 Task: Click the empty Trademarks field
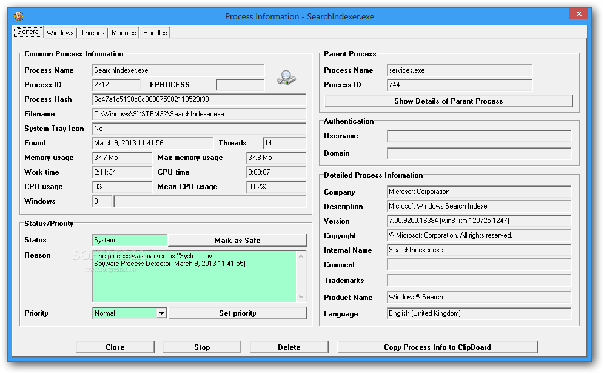(479, 281)
